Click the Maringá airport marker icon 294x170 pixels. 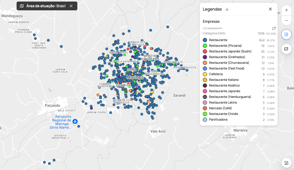click(75, 121)
